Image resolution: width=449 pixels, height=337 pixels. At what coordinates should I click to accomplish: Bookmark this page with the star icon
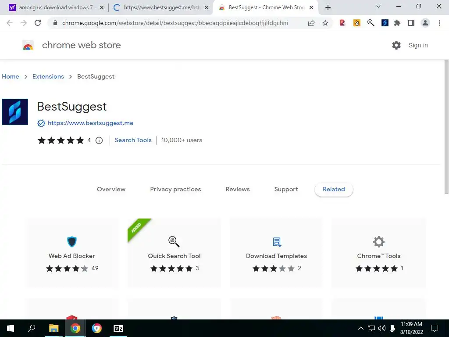[x=325, y=23]
